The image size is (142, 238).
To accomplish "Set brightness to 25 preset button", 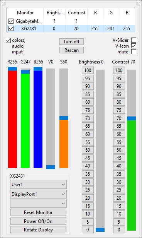I will 88,190.
